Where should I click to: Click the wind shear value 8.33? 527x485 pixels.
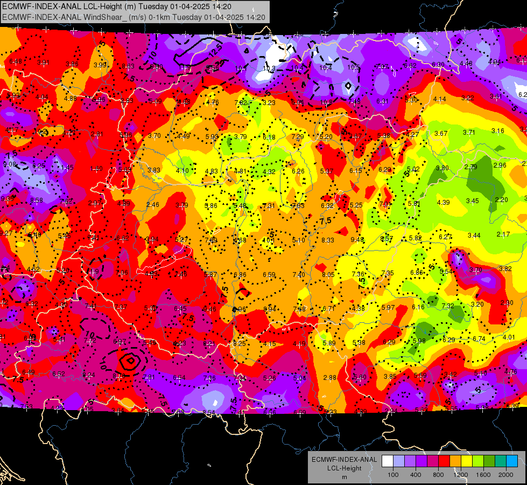[x=328, y=240]
